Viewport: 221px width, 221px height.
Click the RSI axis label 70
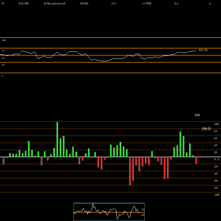pyautogui.click(x=3, y=51)
